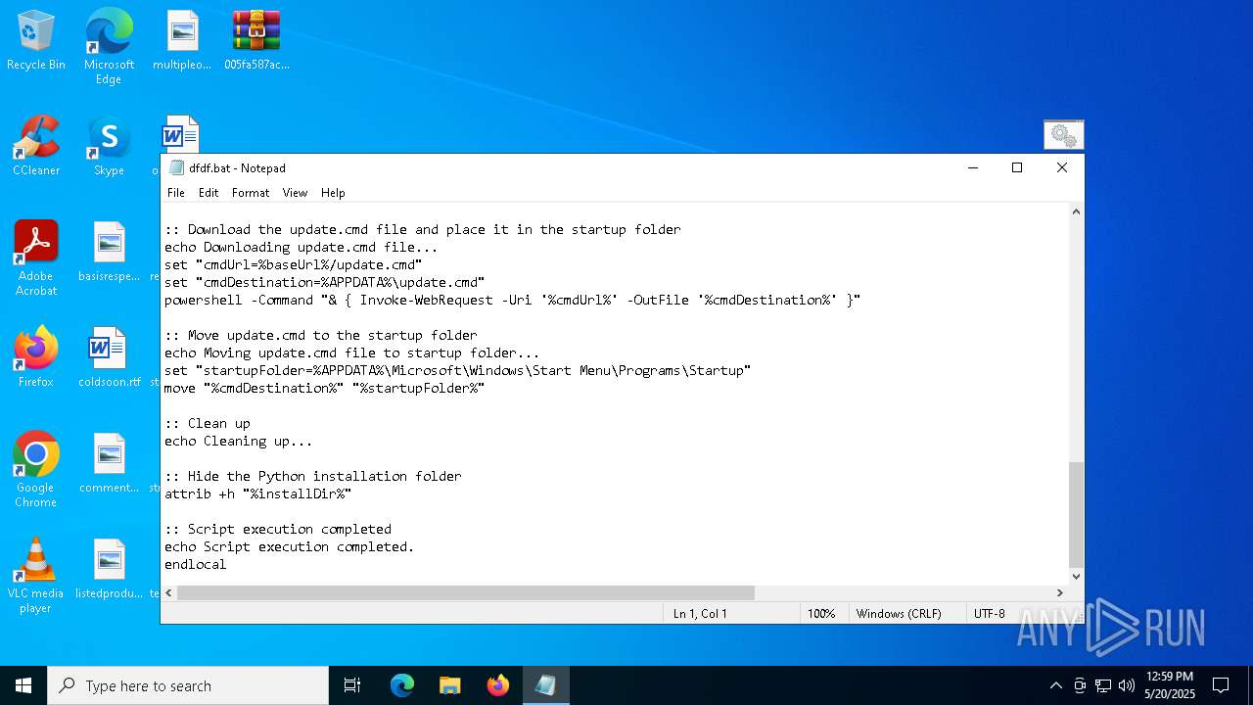Click the horizontal scrollbar right arrow
This screenshot has height=705, width=1253.
tap(1059, 592)
